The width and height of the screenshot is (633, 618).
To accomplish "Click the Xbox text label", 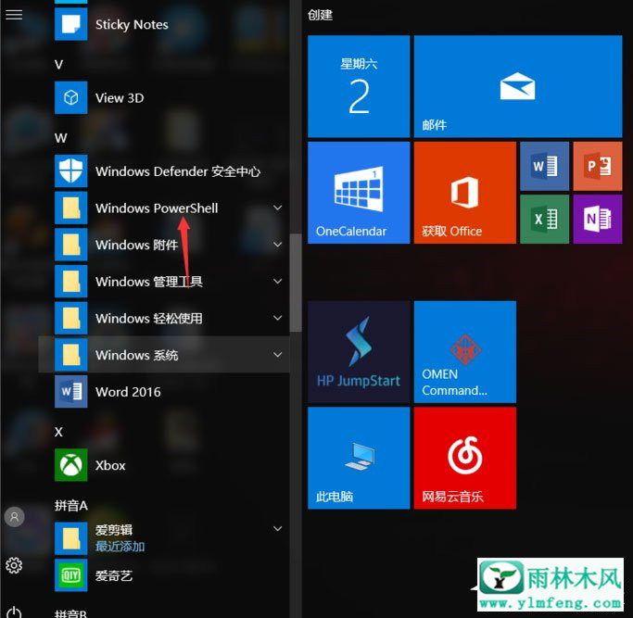I will pyautogui.click(x=110, y=465).
